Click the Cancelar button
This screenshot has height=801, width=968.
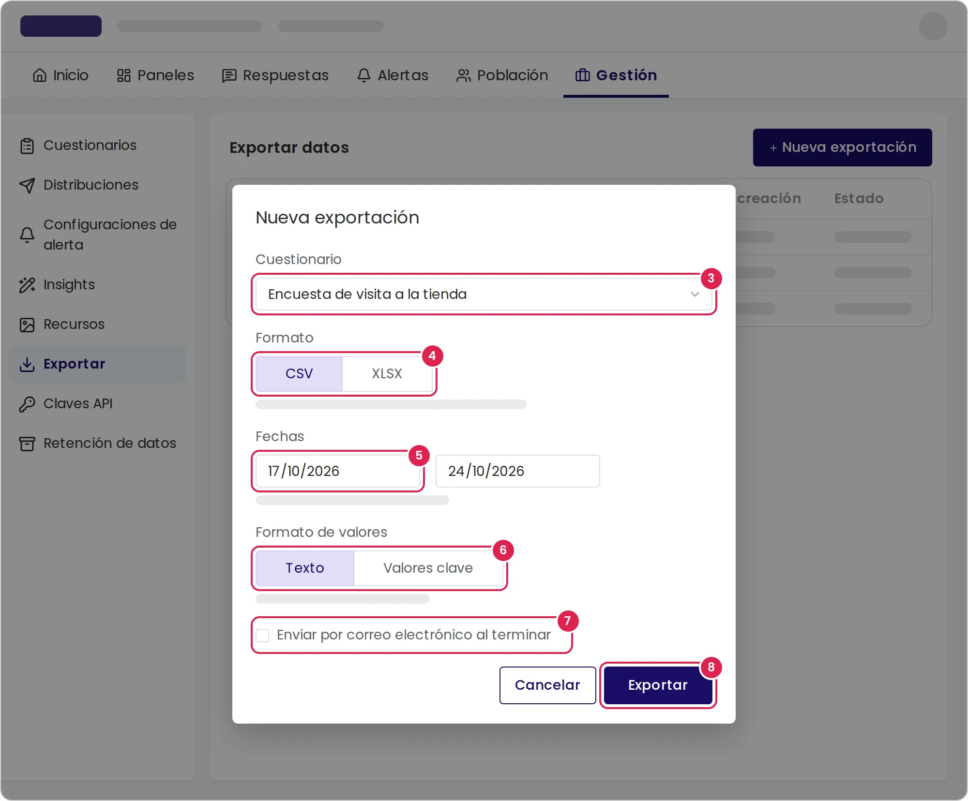click(x=547, y=685)
